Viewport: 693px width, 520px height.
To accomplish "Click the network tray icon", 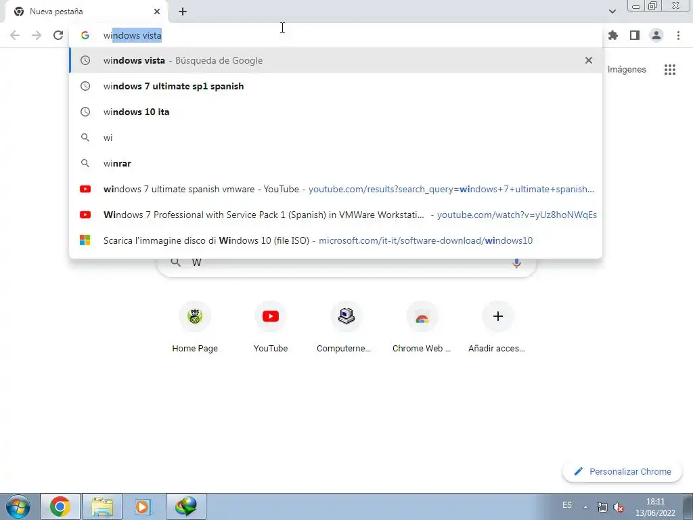I will pos(602,507).
